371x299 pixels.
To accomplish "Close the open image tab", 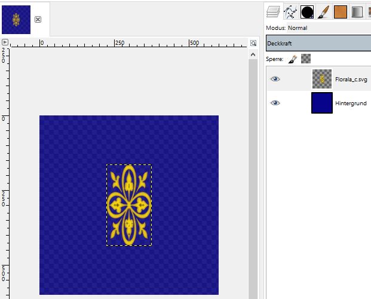I will click(38, 19).
